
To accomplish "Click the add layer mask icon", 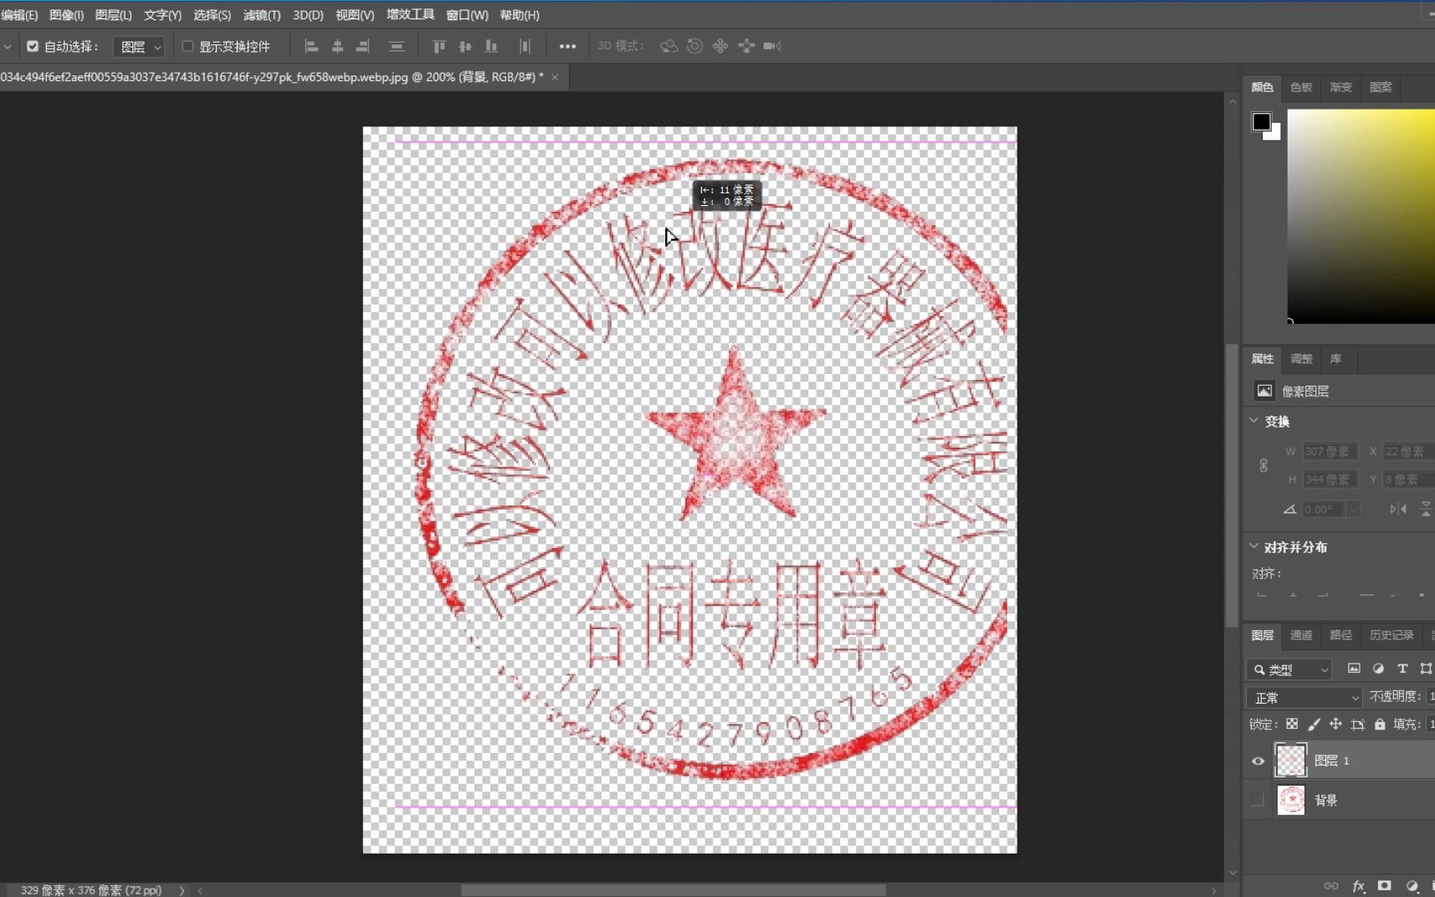I will pos(1385,885).
